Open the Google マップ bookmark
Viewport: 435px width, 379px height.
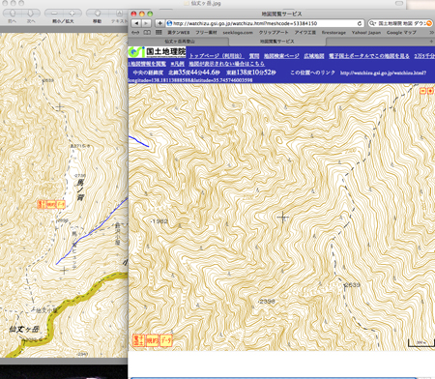pyautogui.click(x=401, y=33)
